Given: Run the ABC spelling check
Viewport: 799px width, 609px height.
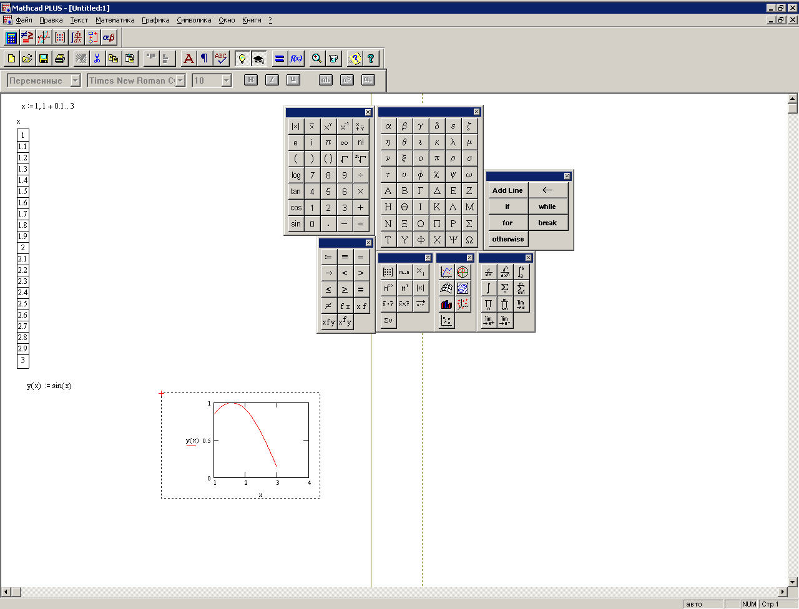Looking at the screenshot, I should (x=220, y=59).
